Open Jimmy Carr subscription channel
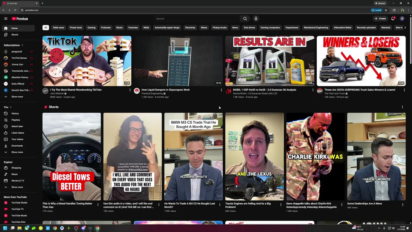Viewport: 412px width, 232px height. click(18, 64)
